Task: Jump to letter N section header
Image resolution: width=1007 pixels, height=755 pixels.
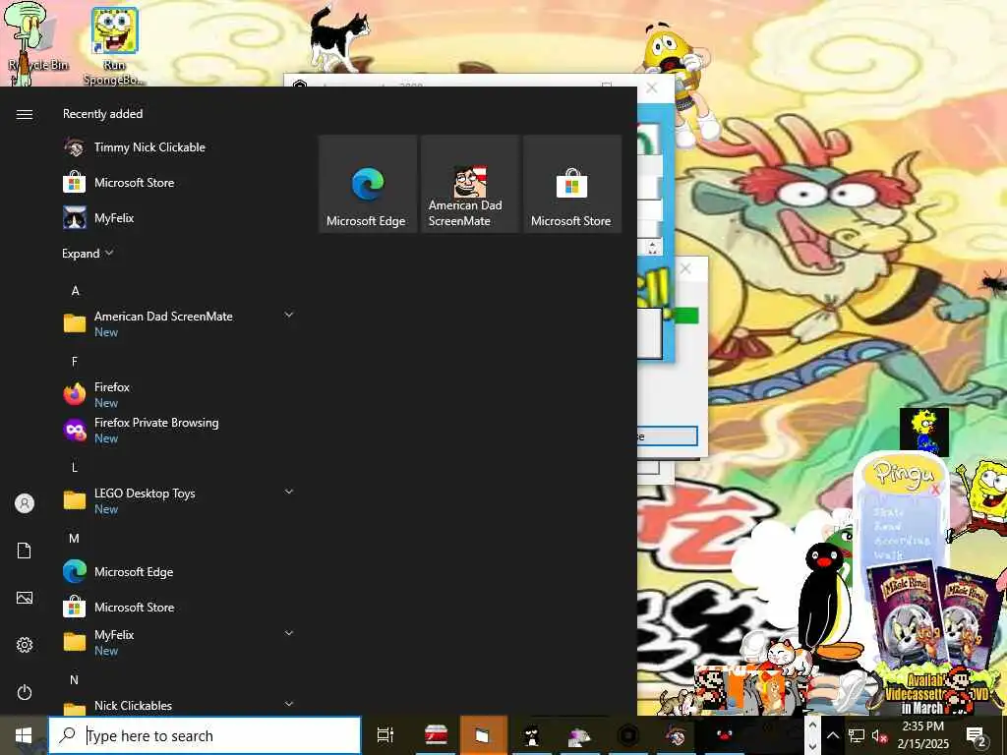Action: [75, 680]
